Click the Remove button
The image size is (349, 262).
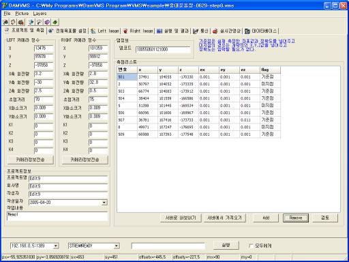[x=296, y=218]
